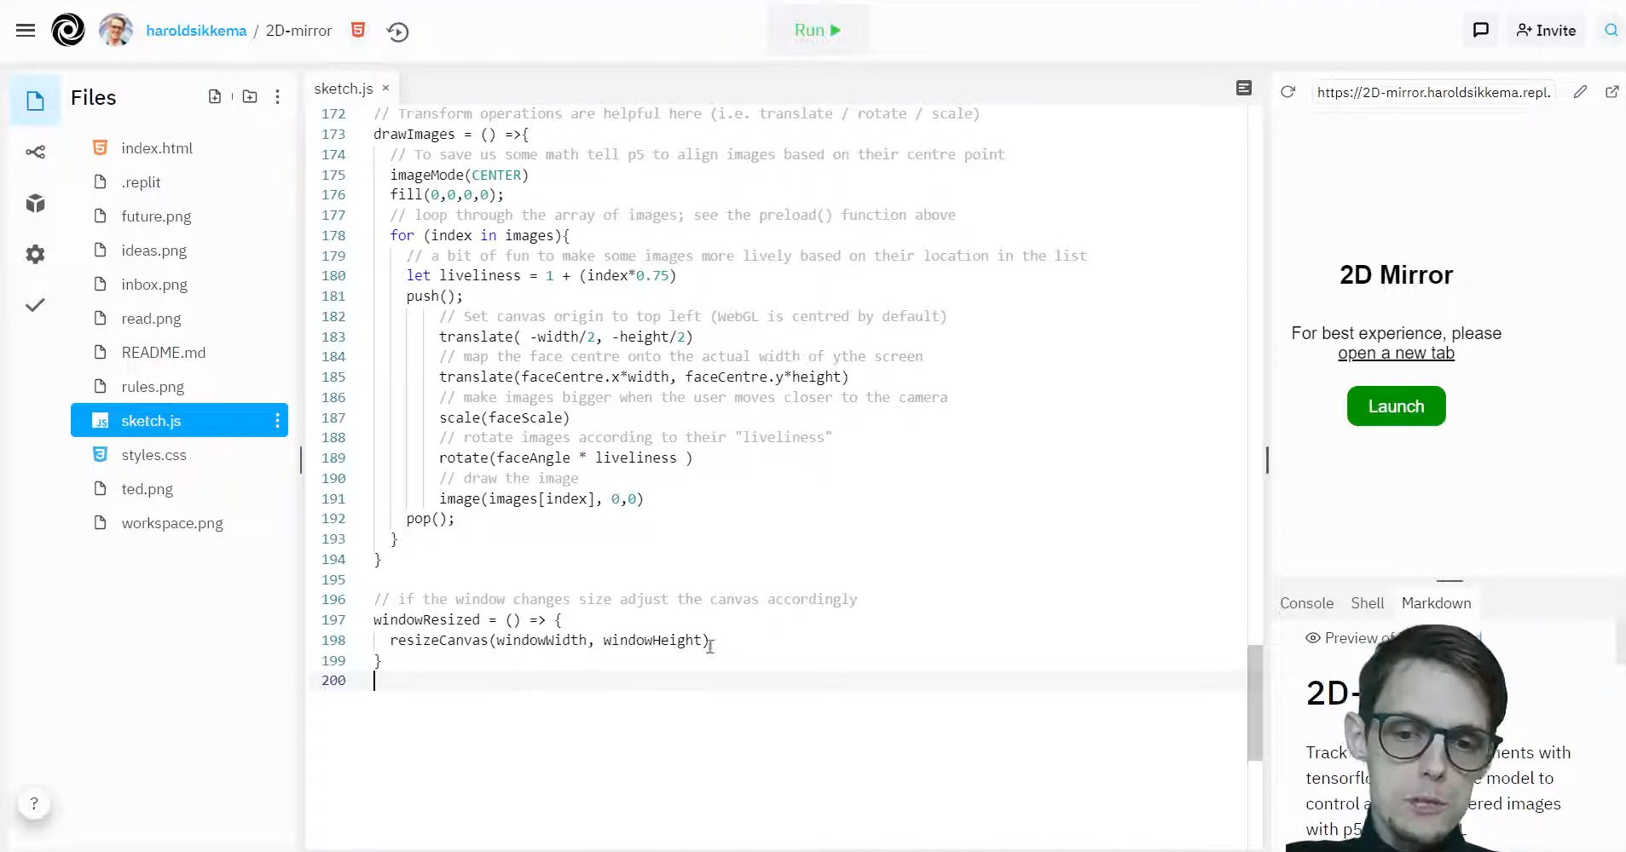
Task: Open the chat bubble icon
Action: point(1481,31)
